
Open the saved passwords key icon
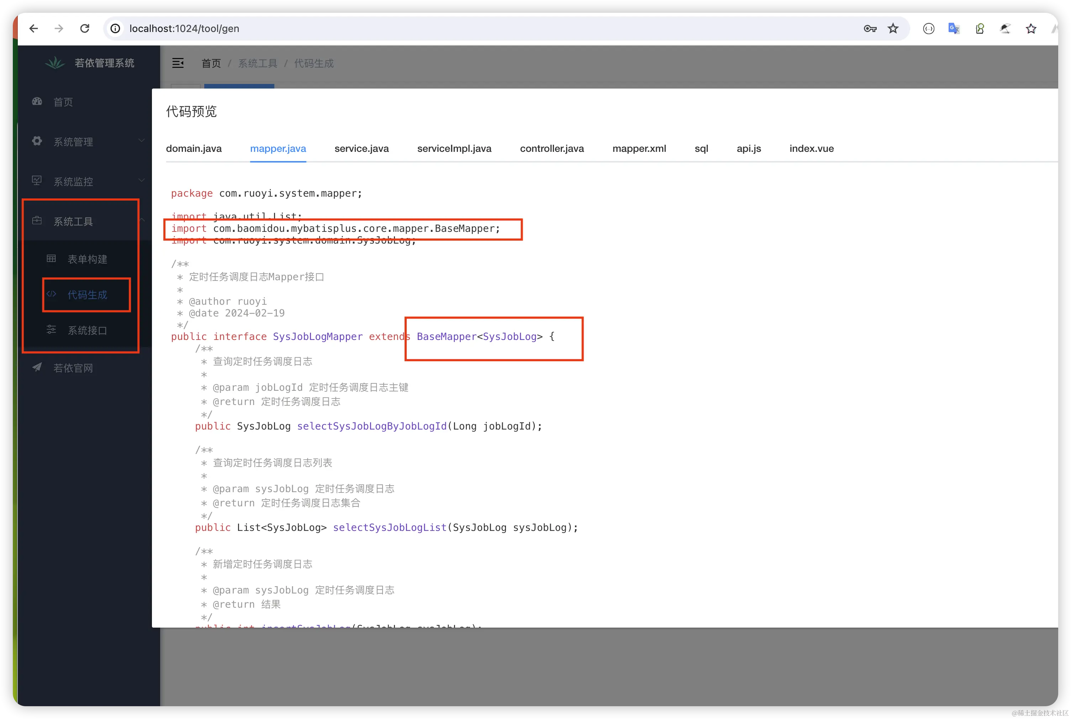tap(870, 28)
